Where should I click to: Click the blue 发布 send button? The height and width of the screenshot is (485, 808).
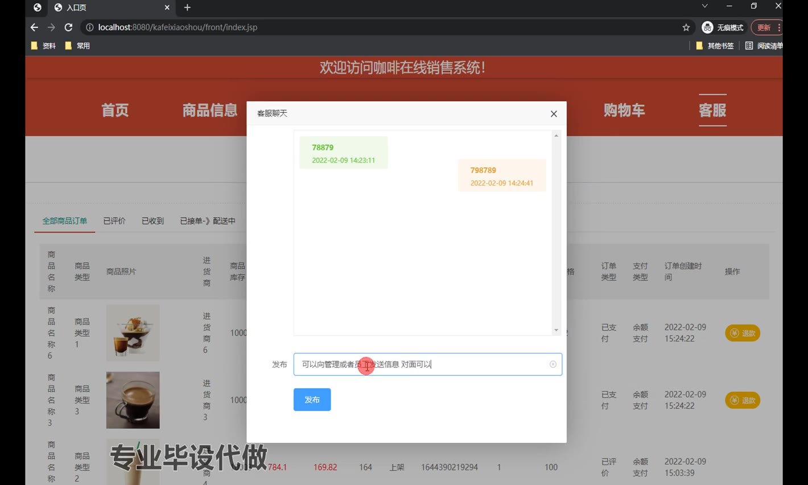pos(312,400)
